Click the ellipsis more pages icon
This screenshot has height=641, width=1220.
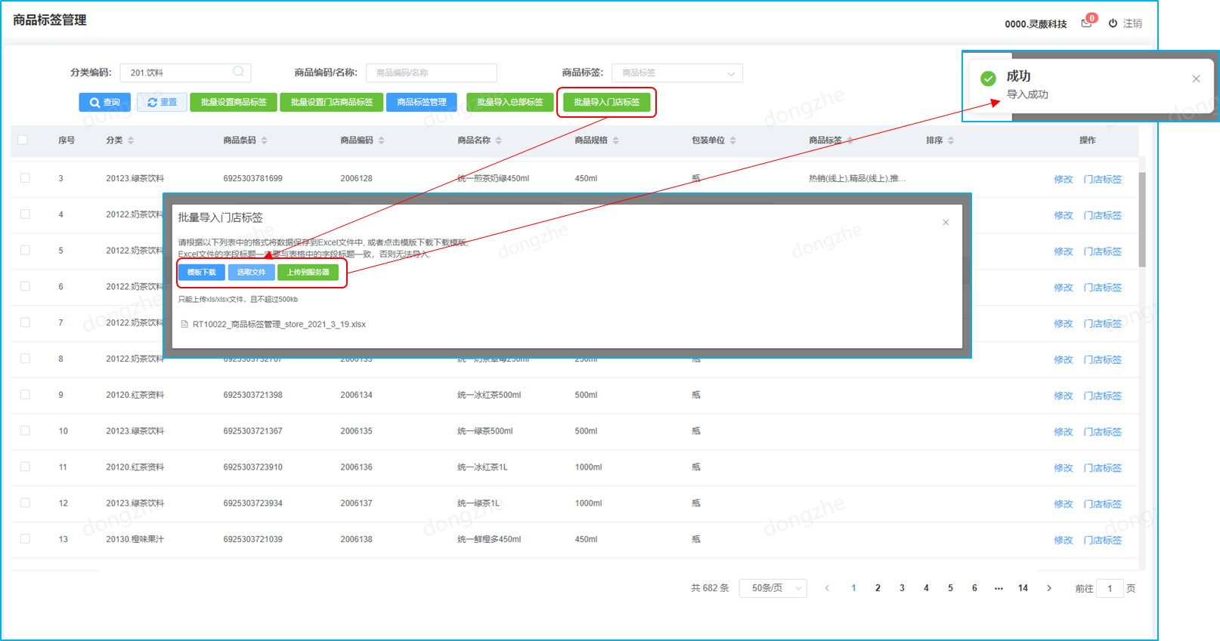(x=999, y=588)
